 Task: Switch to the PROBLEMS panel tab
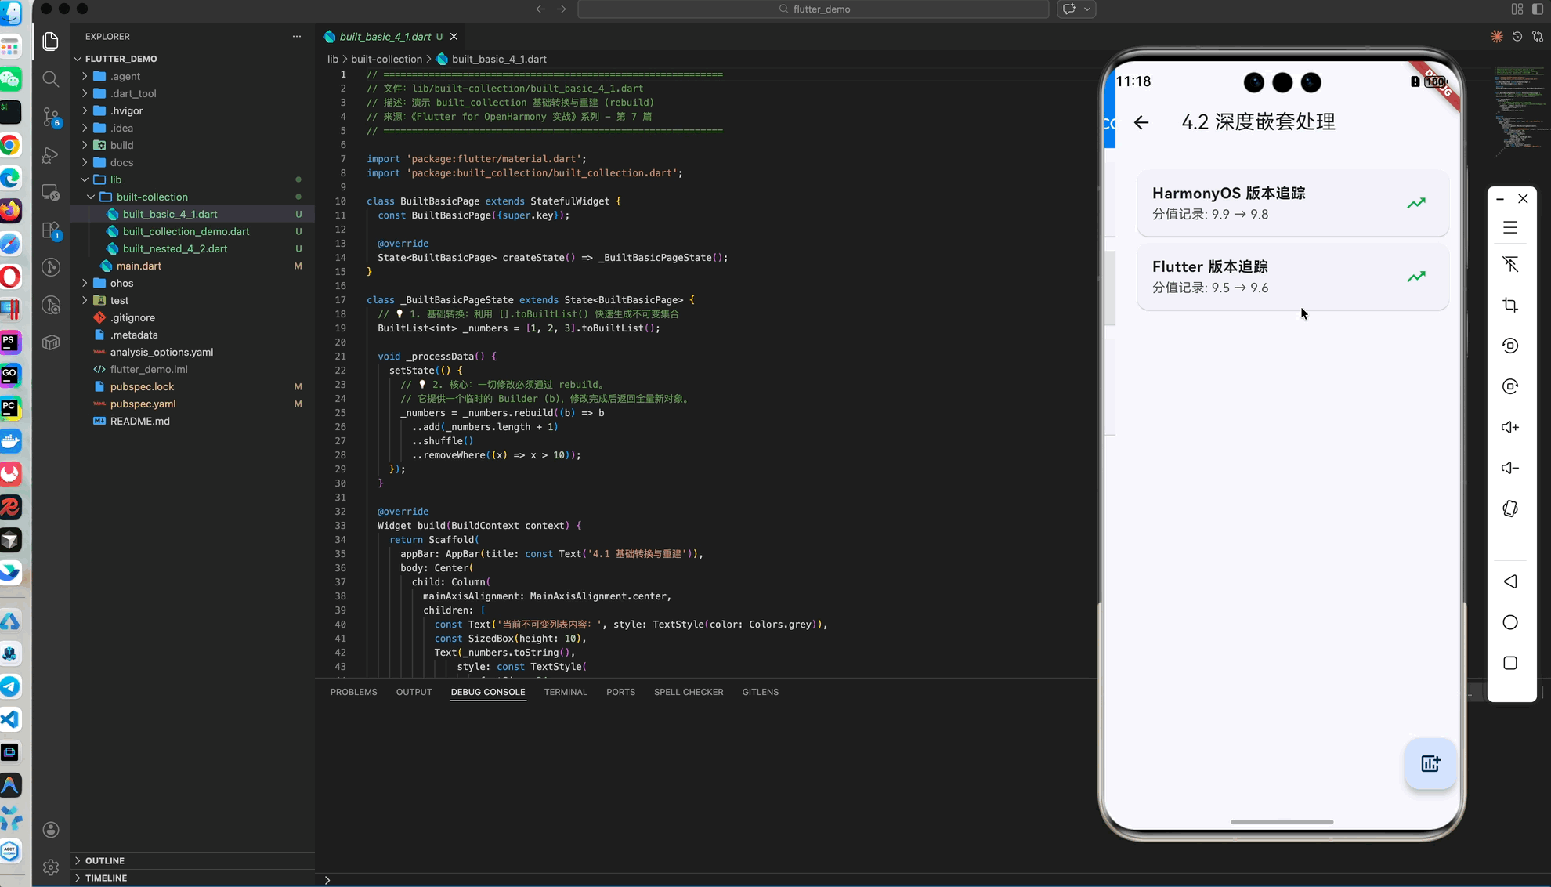(353, 692)
